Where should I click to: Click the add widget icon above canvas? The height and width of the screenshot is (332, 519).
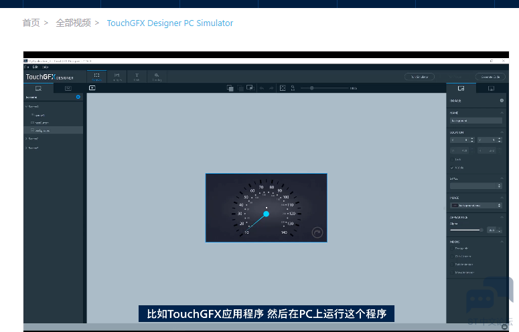click(92, 88)
